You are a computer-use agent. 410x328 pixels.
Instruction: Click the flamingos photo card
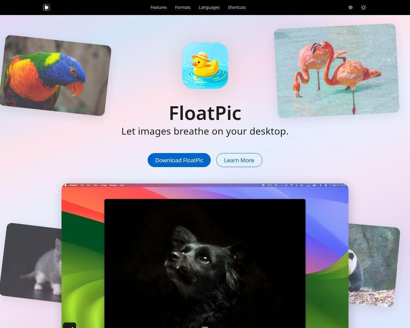coord(337,71)
